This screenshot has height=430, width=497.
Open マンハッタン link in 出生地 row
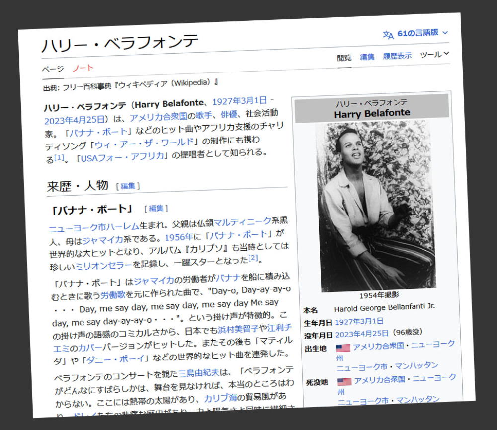click(416, 366)
